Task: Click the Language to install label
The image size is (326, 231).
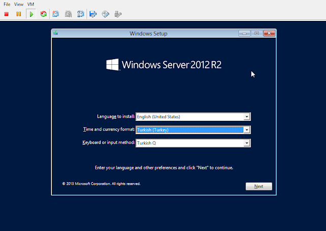Action: [x=116, y=117]
